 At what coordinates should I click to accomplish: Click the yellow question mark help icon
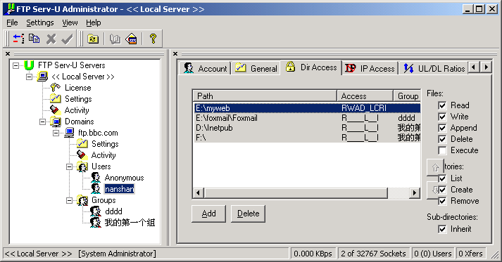153,39
